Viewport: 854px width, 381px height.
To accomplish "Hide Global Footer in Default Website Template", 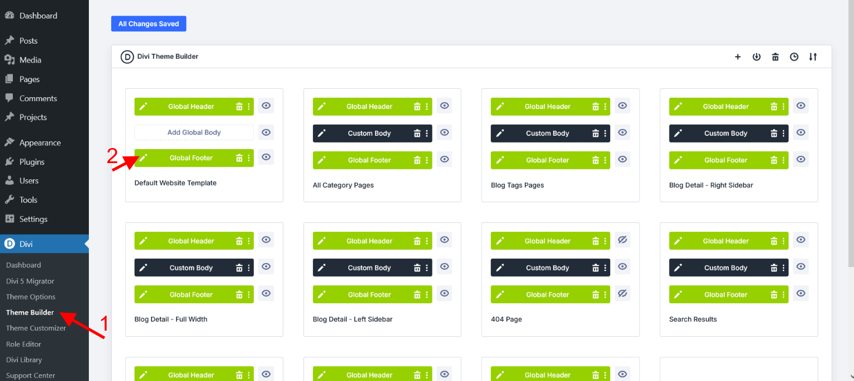I will click(x=266, y=157).
